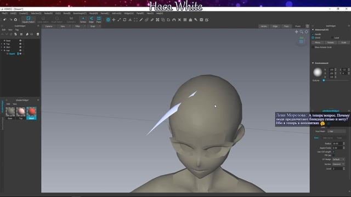The height and width of the screenshot is (197, 351).
Task: Activate the Brush Select tool
Action: [57, 20]
